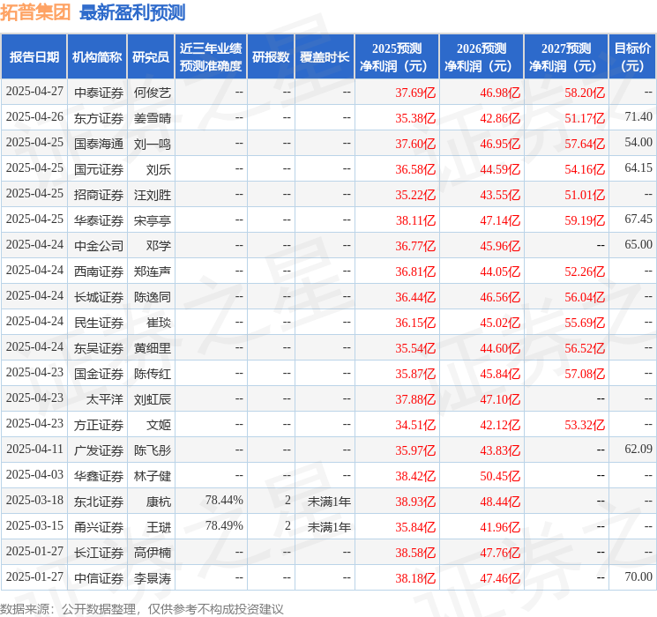657x617 pixels.
Task: Select the 华泰证券 row institution name
Action: tap(98, 219)
